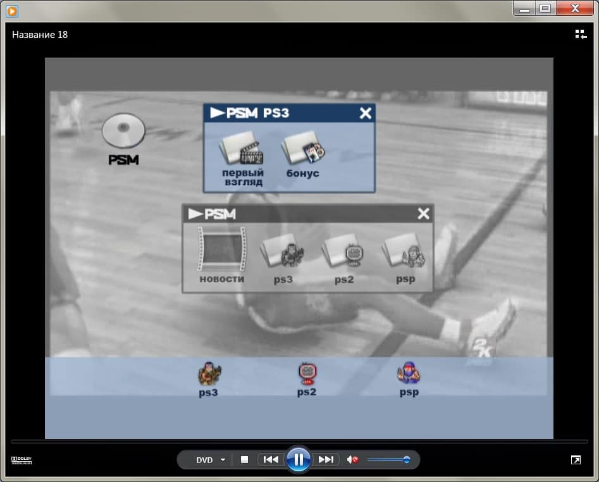
Task: Click the playback seek bar
Action: [x=299, y=442]
